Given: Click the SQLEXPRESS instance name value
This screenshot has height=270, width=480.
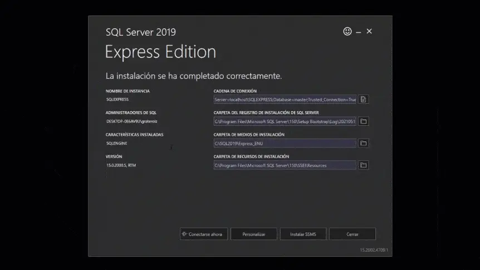Looking at the screenshot, I should 117,100.
